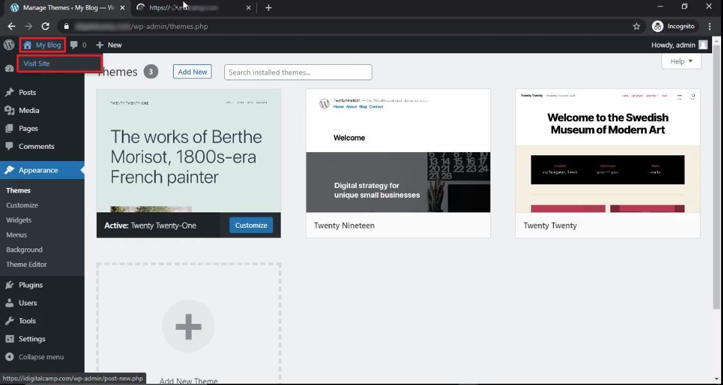
Task: Open the Pages section
Action: [28, 128]
